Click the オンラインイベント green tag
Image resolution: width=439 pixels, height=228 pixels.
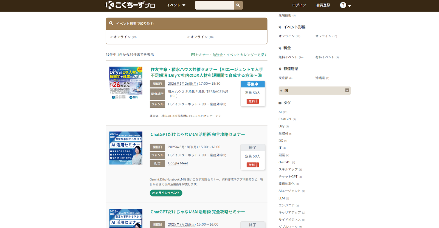coord(166,193)
